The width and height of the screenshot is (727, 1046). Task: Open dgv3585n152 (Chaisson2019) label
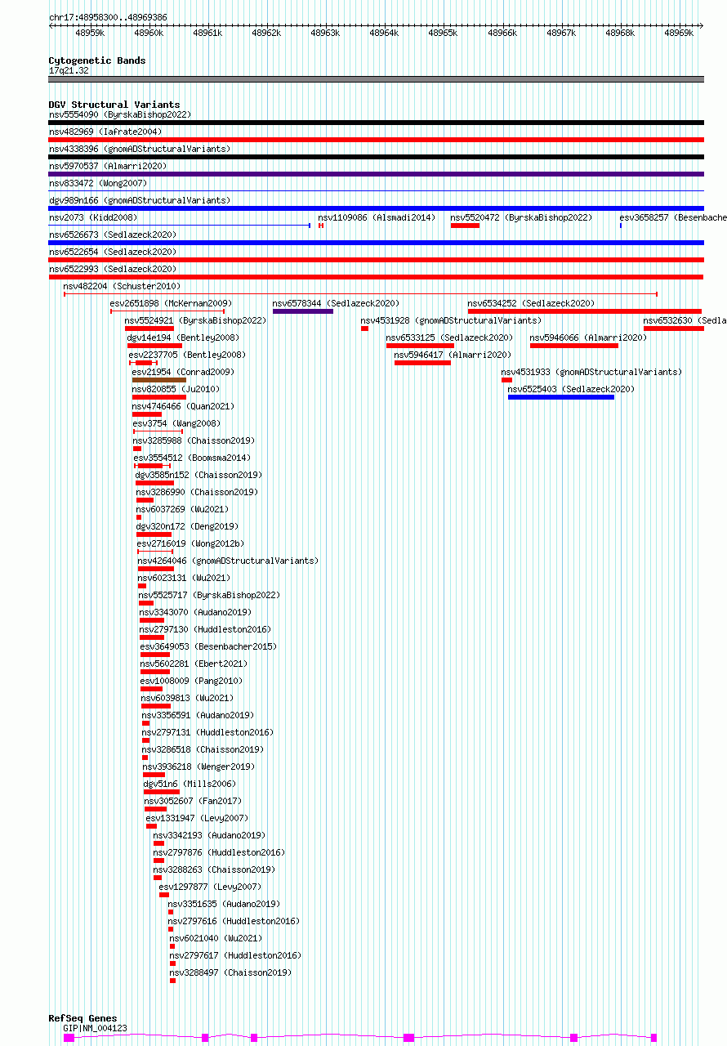(x=198, y=475)
